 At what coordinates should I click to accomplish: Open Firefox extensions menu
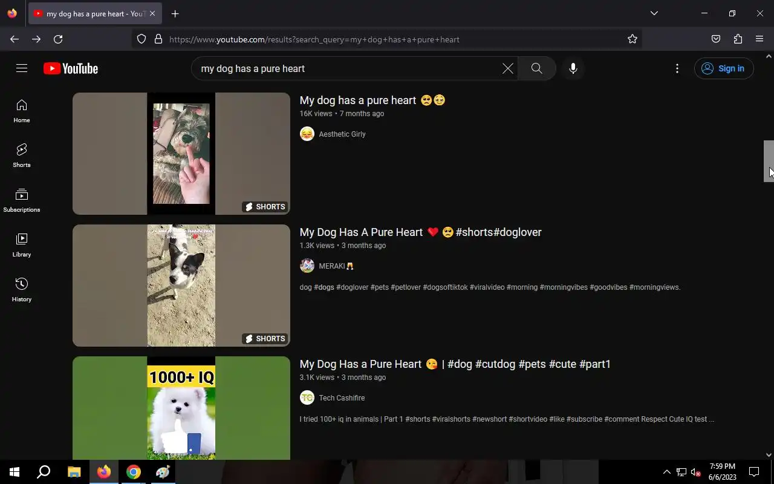tap(738, 39)
